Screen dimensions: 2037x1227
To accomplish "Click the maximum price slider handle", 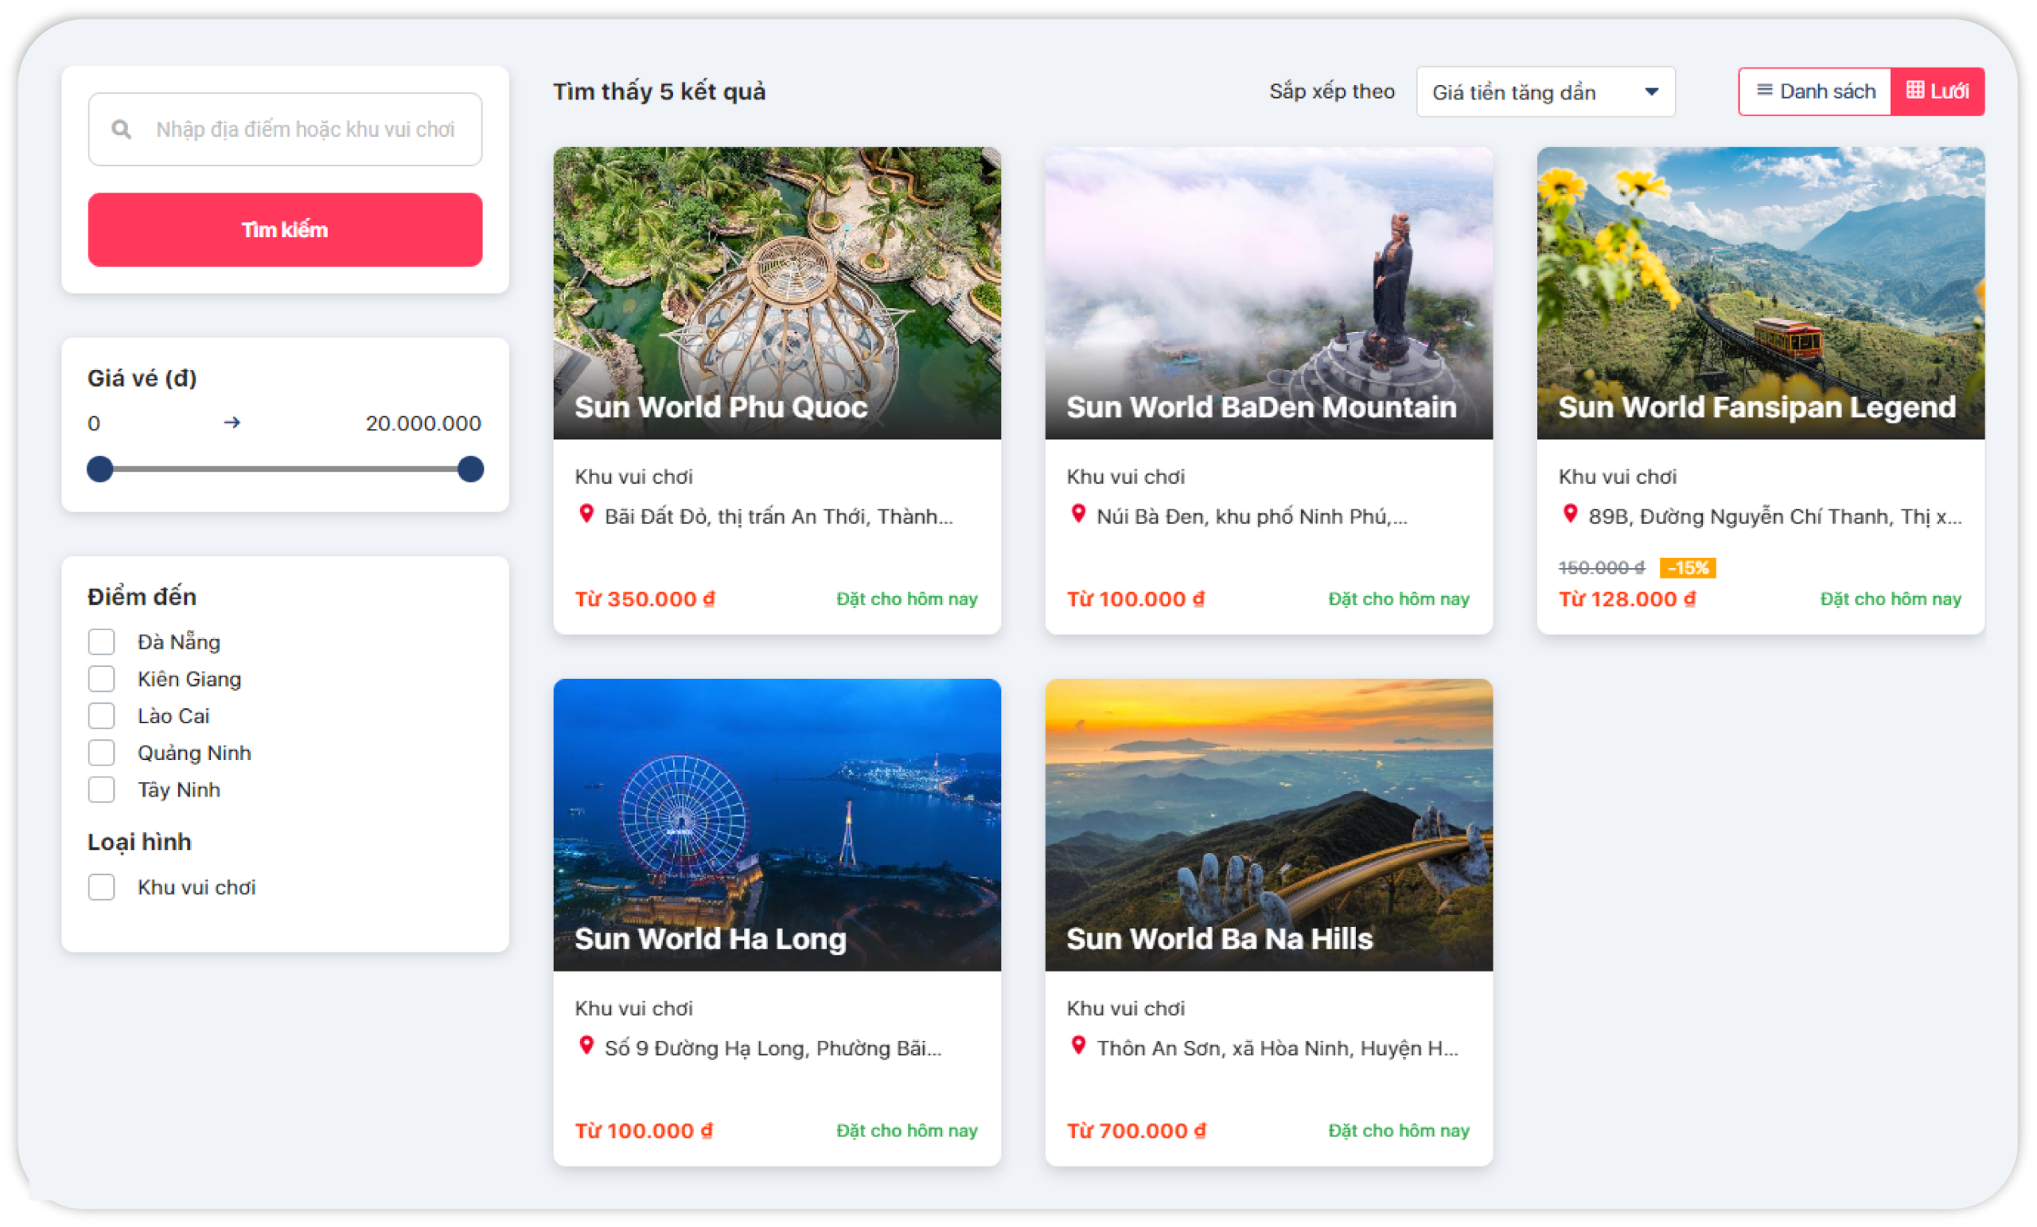I will pyautogui.click(x=470, y=469).
